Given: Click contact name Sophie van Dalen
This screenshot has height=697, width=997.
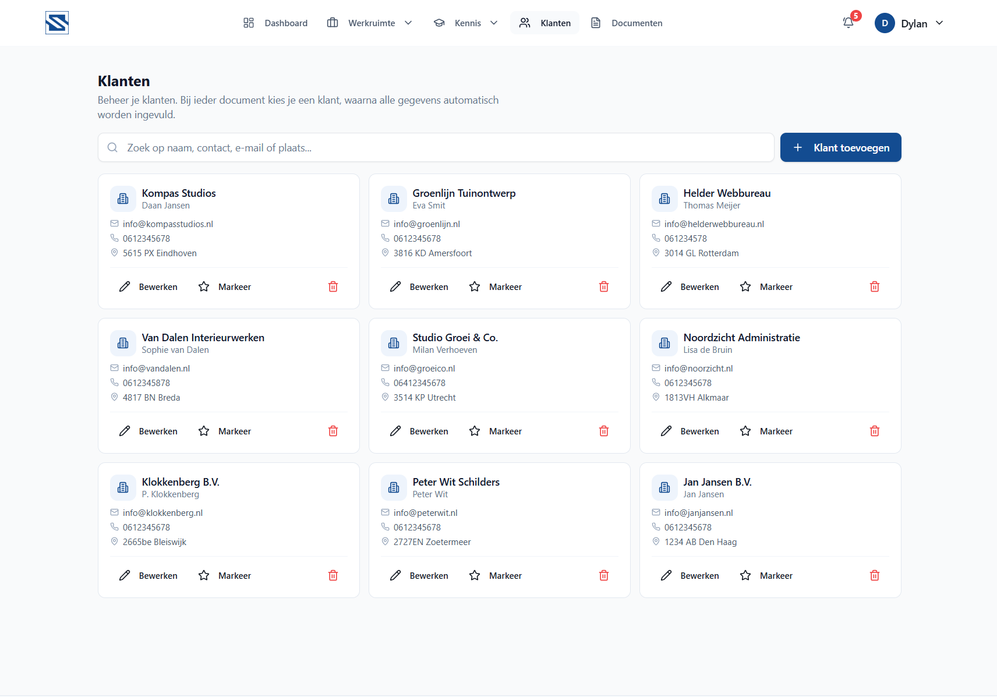Looking at the screenshot, I should tap(175, 350).
